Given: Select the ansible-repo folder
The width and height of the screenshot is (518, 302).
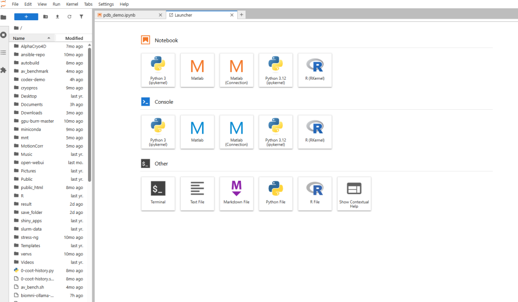Looking at the screenshot, I should point(48,54).
